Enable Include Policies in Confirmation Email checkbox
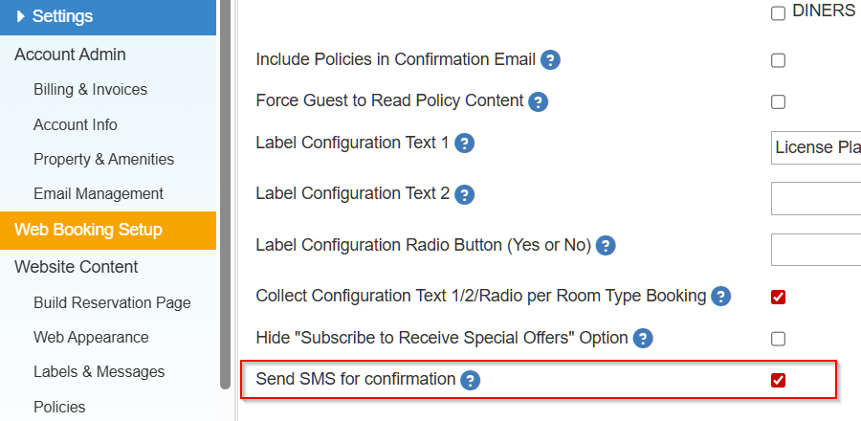 coord(778,60)
